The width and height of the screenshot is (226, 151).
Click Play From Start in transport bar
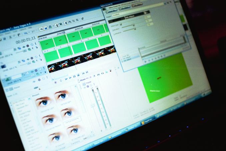tap(66, 79)
